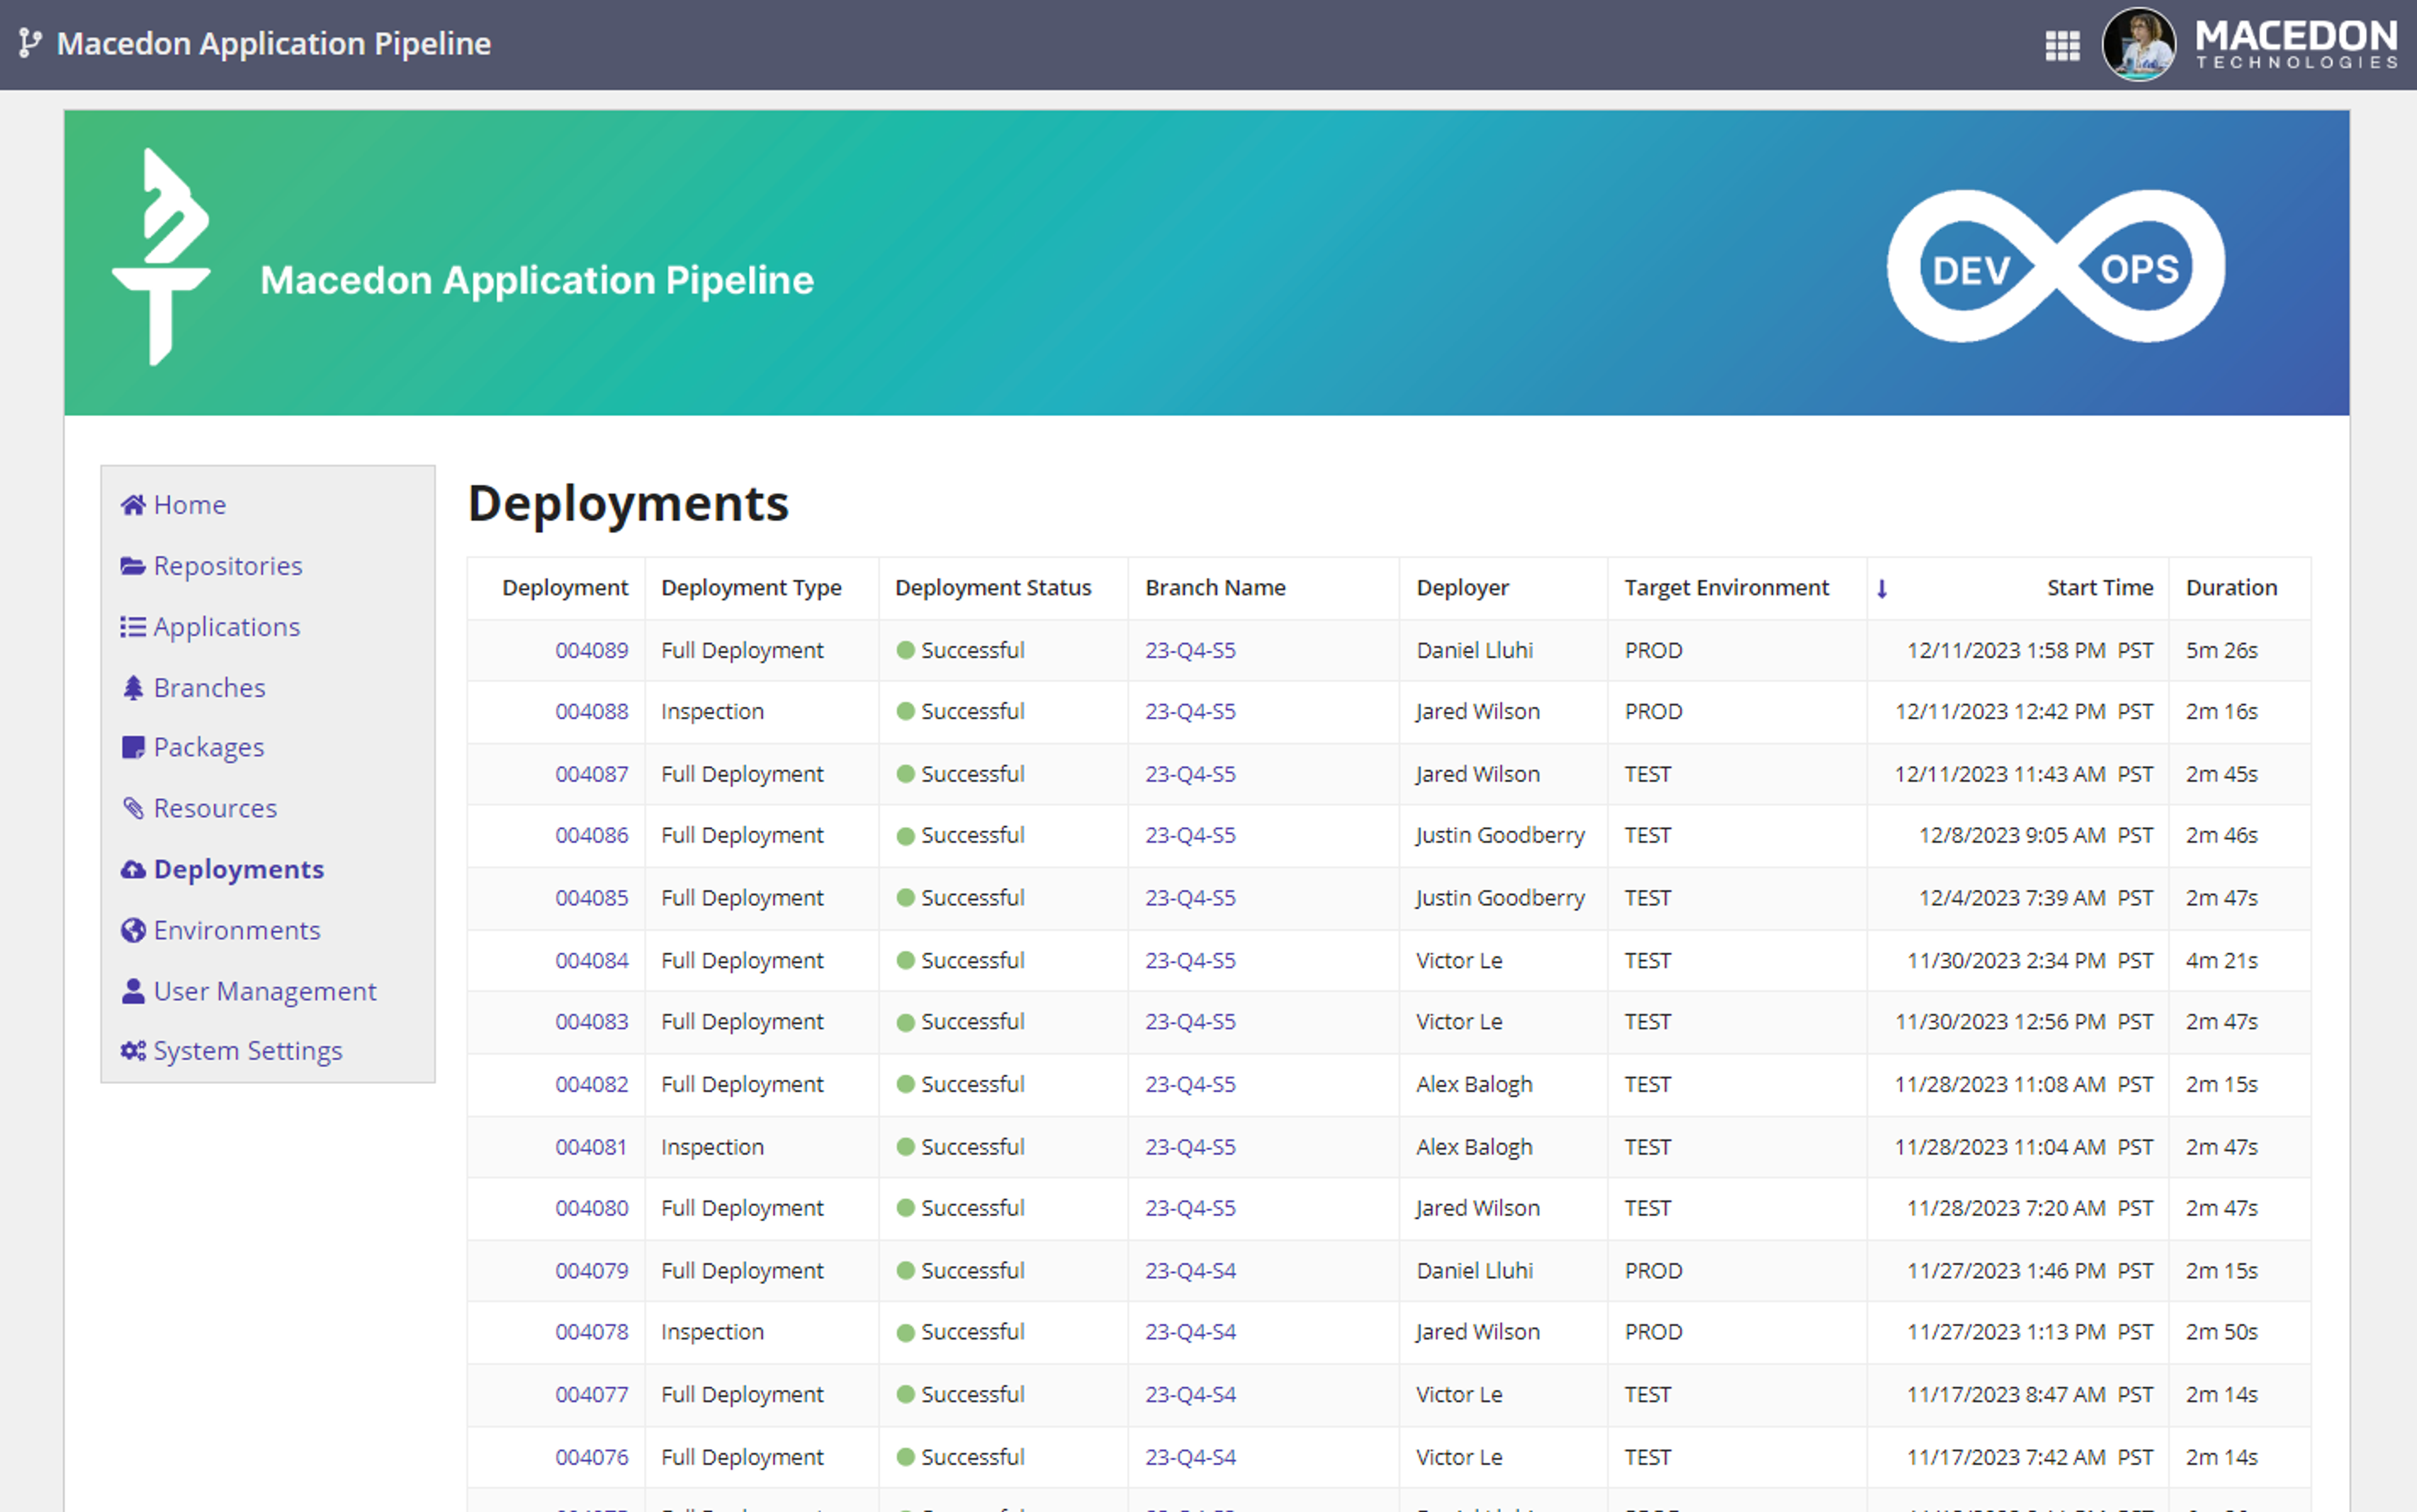Sort by Deployer column header
The height and width of the screenshot is (1512, 2417).
[x=1462, y=588]
